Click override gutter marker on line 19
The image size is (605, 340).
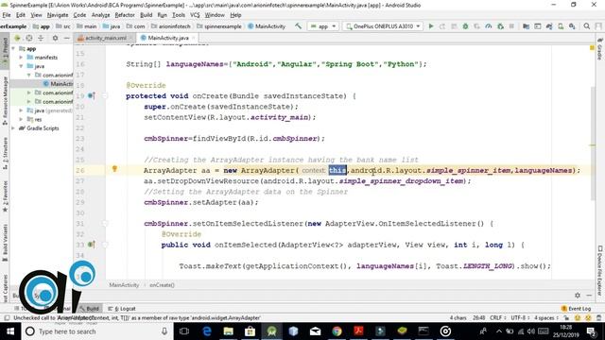pos(91,95)
